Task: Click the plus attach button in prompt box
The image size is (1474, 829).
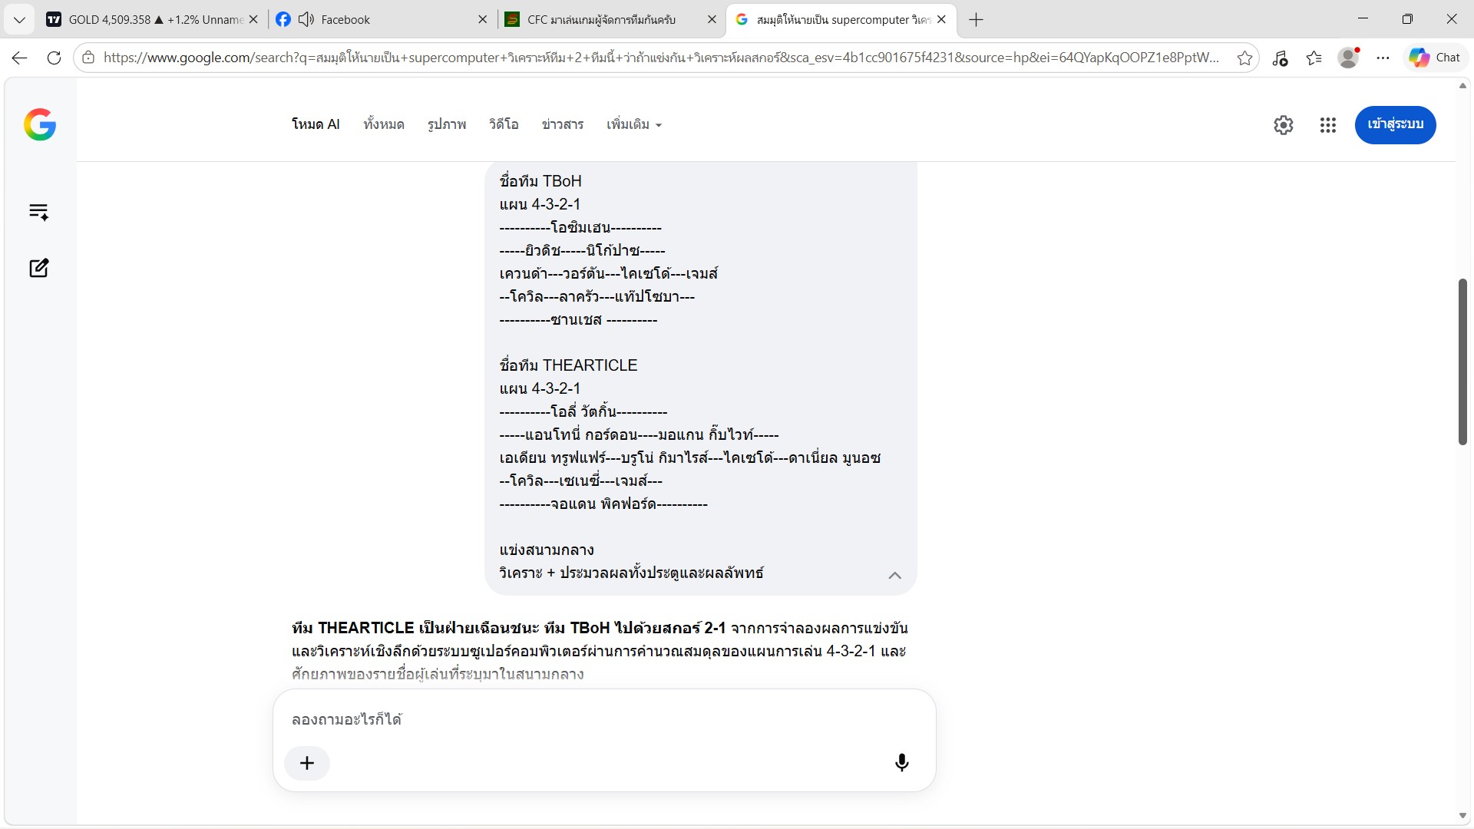Action: (x=307, y=763)
